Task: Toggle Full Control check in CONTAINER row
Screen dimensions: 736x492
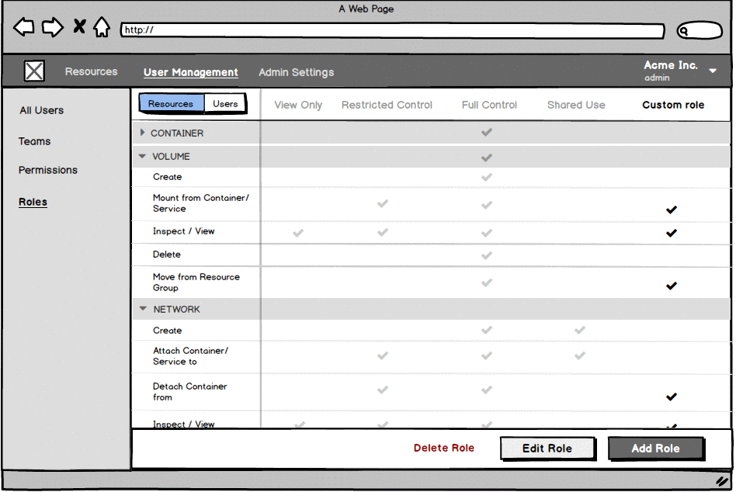Action: tap(487, 132)
